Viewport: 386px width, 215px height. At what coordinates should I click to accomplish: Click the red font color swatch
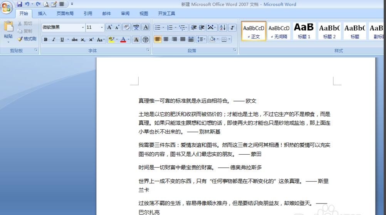click(x=123, y=40)
